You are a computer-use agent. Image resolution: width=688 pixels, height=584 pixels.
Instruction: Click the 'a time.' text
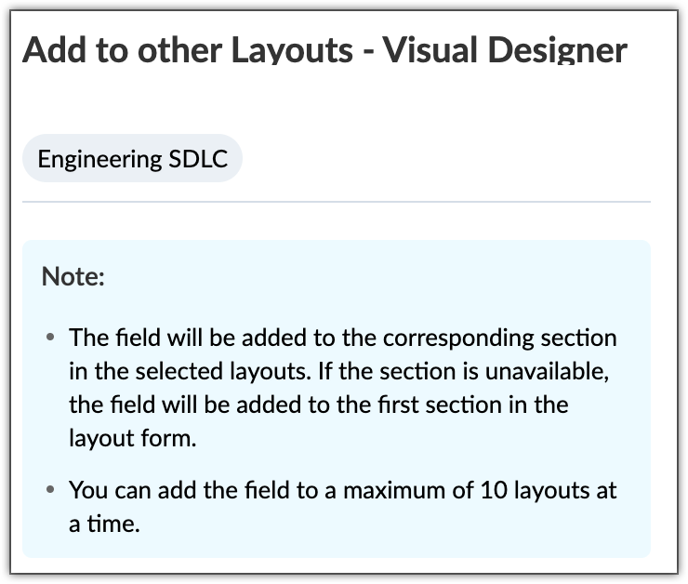click(x=104, y=524)
